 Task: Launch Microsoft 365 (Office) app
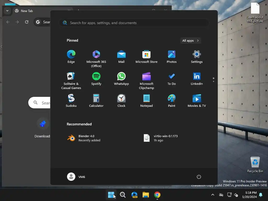[96, 59]
